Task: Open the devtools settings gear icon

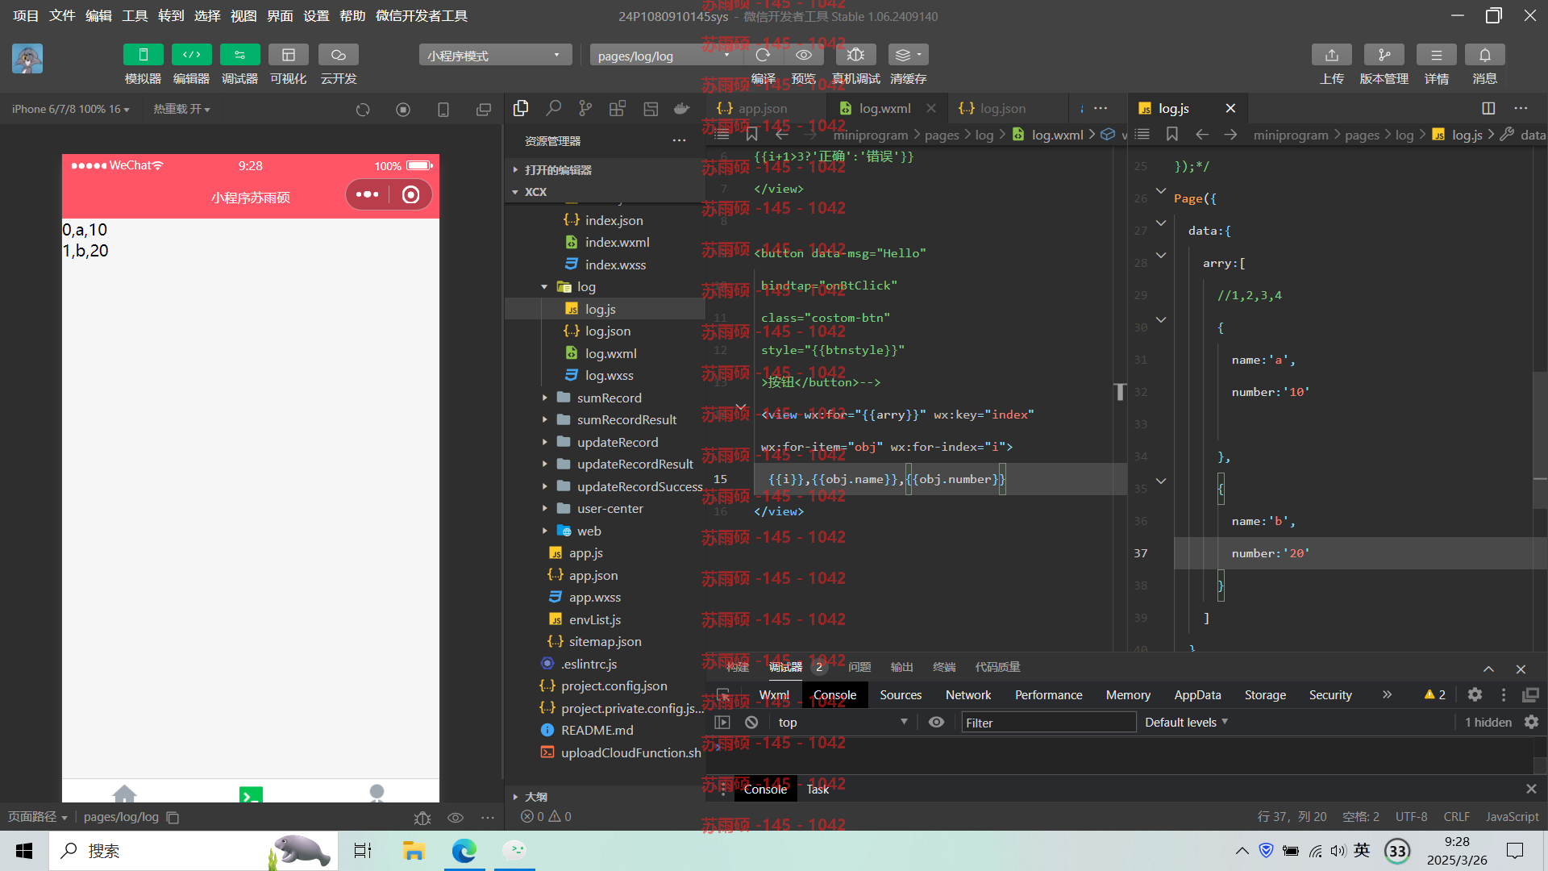Action: click(x=1475, y=694)
